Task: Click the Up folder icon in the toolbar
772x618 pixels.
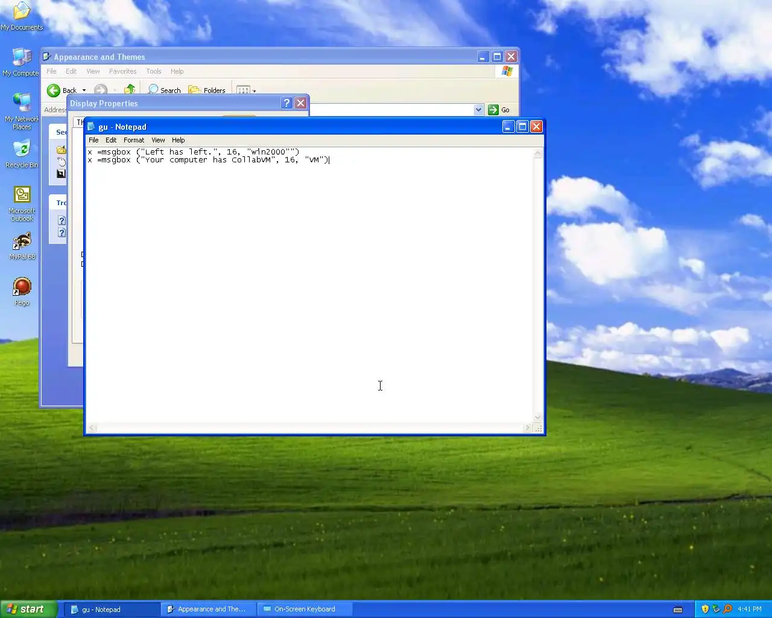Action: (129, 91)
